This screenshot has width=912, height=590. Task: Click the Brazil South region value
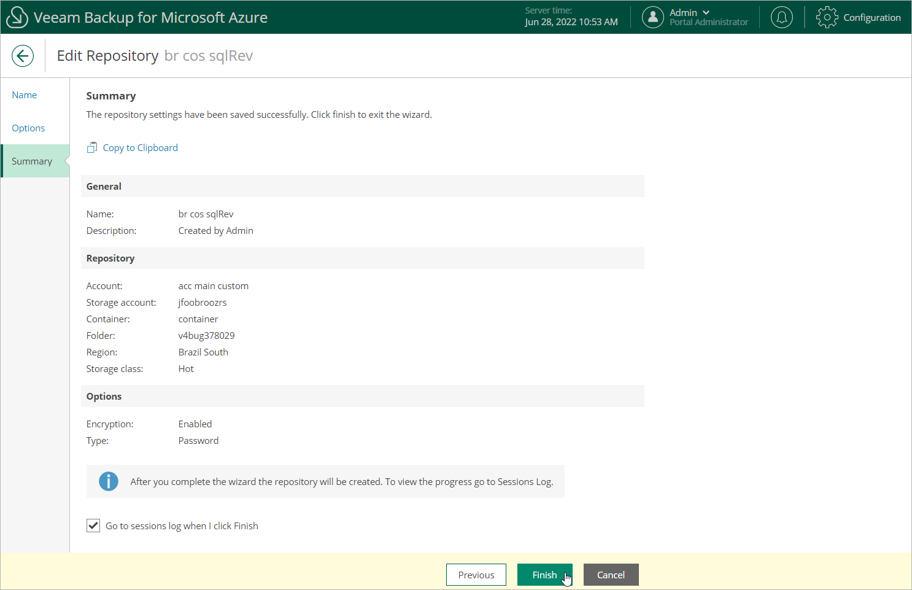coord(203,352)
